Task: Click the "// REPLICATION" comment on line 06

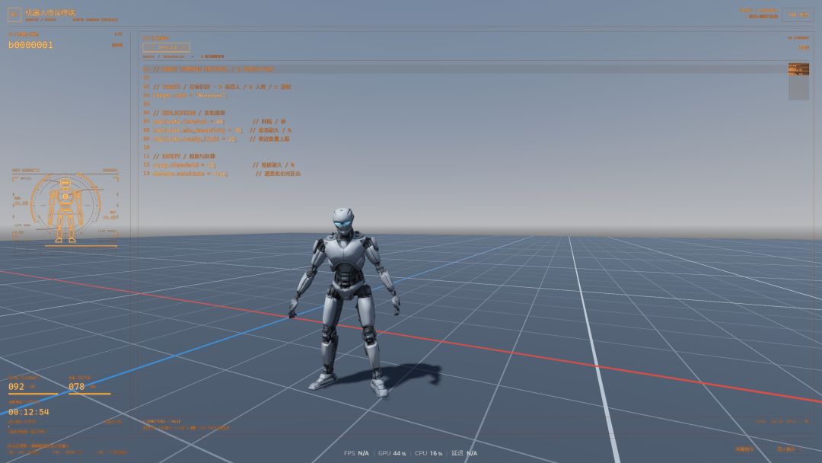Action: coord(190,113)
